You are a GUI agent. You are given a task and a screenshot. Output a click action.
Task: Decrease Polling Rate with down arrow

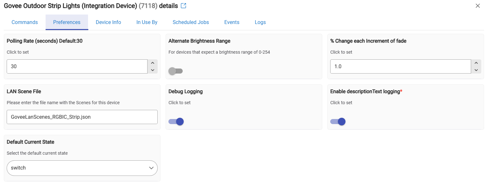click(153, 70)
